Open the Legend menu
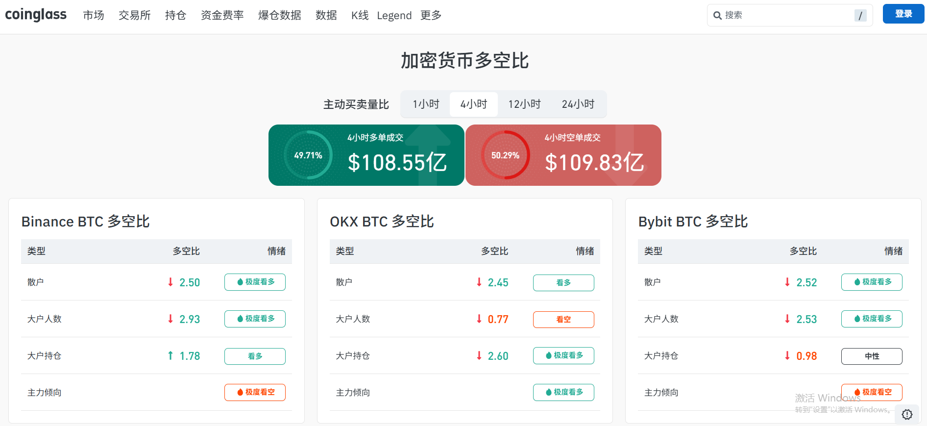This screenshot has height=426, width=927. tap(394, 15)
